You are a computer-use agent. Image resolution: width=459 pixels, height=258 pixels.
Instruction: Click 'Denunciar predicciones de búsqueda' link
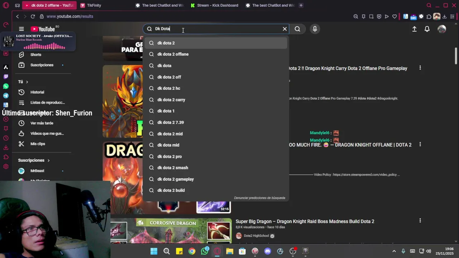pyautogui.click(x=260, y=198)
